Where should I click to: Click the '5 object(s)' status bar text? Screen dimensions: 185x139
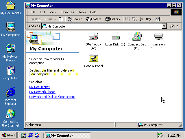[34, 125]
